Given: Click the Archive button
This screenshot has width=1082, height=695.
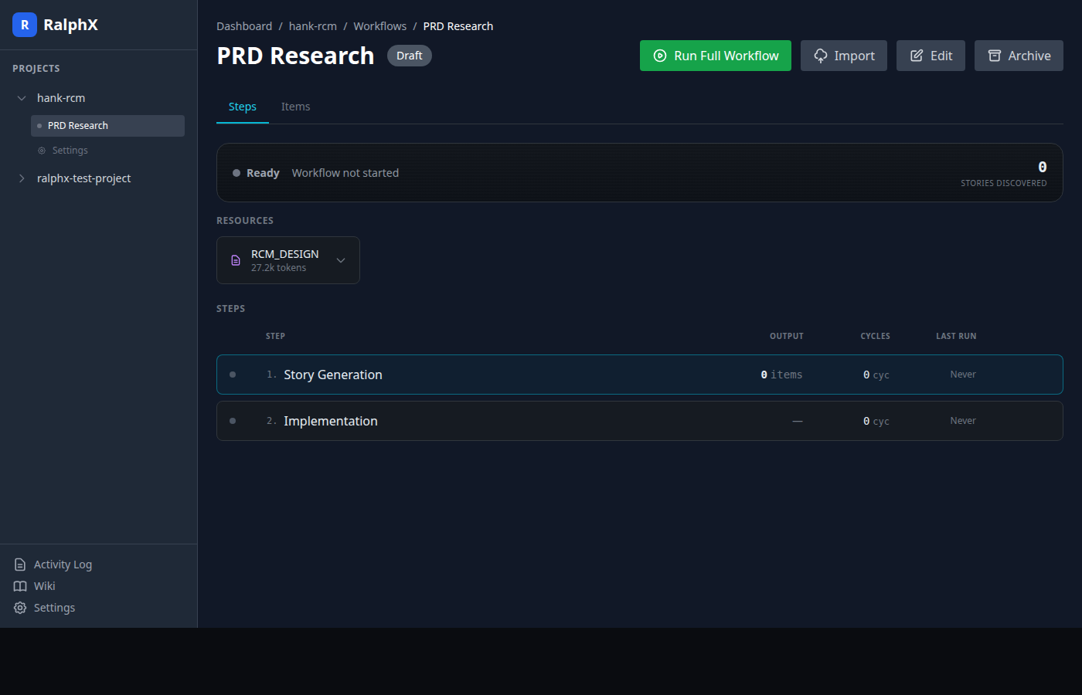Looking at the screenshot, I should [1019, 56].
